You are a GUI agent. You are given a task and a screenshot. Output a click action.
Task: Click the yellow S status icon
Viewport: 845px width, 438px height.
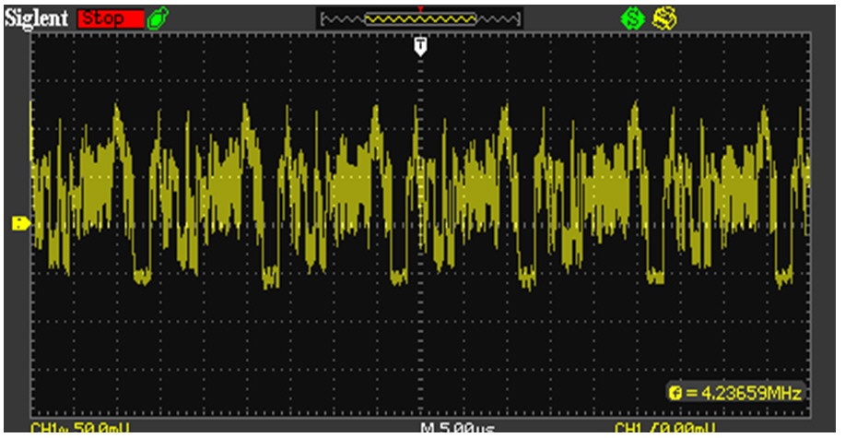[x=663, y=18]
